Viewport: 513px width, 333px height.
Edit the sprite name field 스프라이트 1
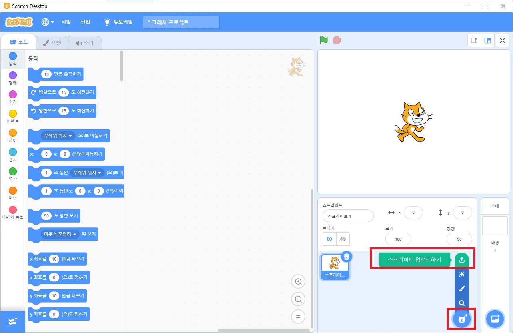point(348,216)
